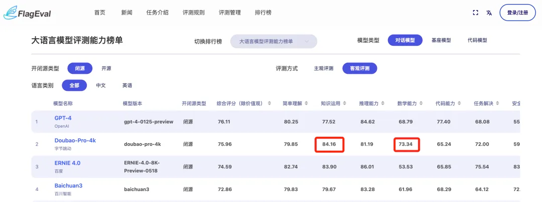
Task: Sort by 简单理解 column sort icon
Action: (x=306, y=104)
